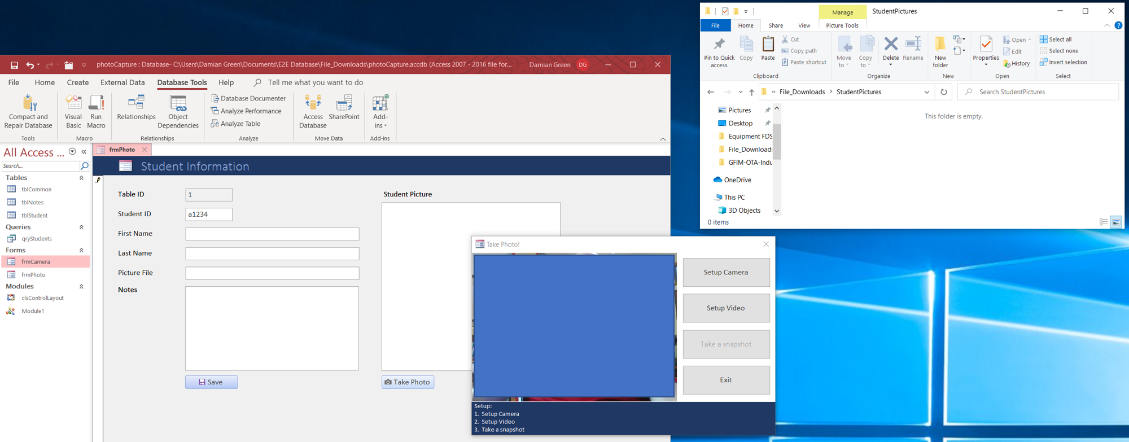Viewport: 1129px width, 442px height.
Task: Collapse the Tables group in navigation
Action: [81, 178]
